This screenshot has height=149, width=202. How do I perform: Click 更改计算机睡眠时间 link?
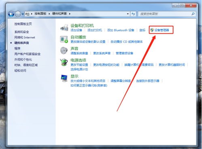[172, 65]
